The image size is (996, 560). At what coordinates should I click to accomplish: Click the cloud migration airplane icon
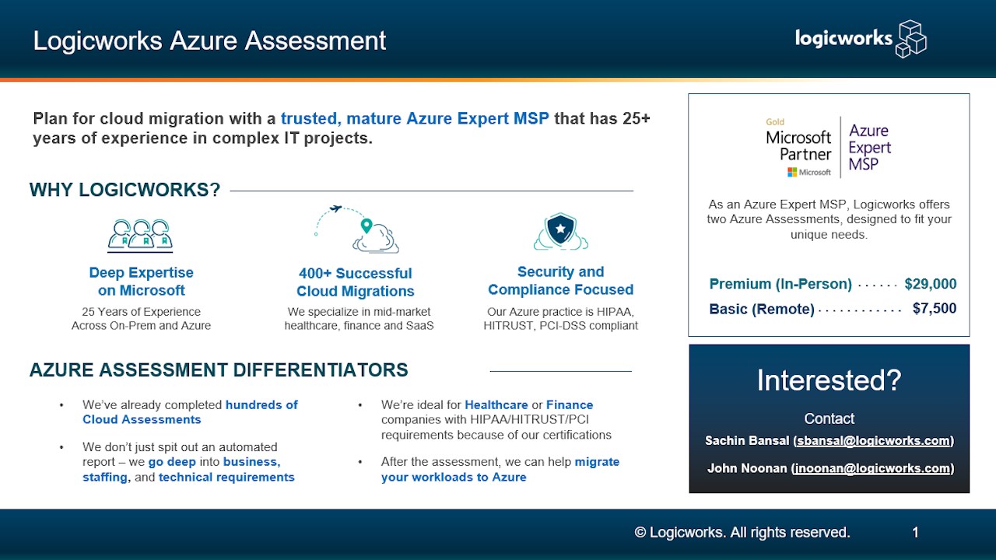point(356,229)
